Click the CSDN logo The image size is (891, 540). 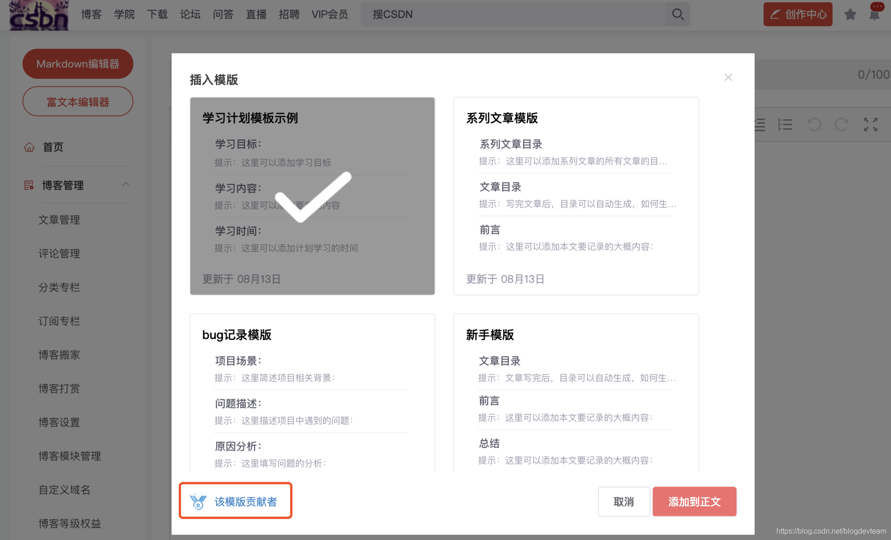coord(39,15)
